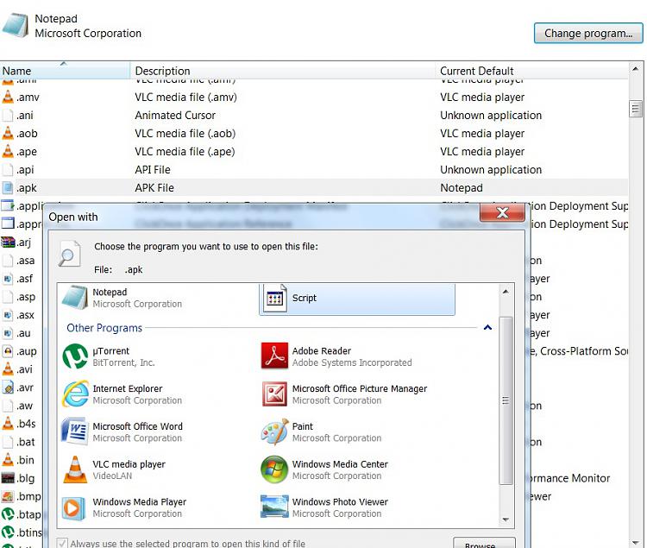Click 'VLC media file (.aob)' description
Screen dimensions: 647x548
coord(185,133)
